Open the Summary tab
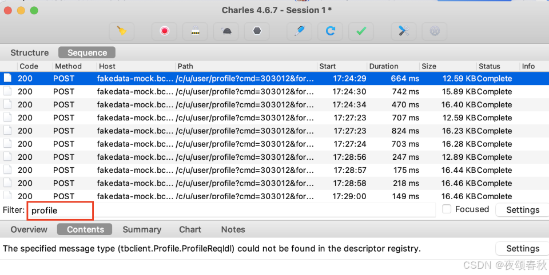 [x=142, y=229]
